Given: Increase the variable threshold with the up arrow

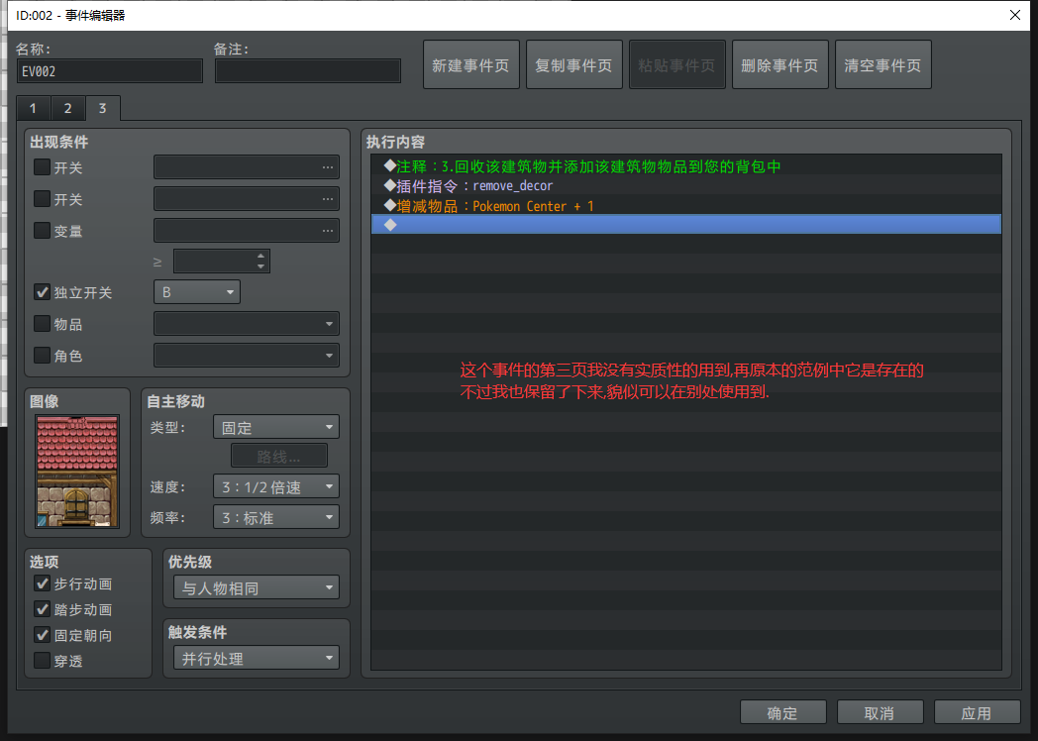Looking at the screenshot, I should [x=260, y=256].
